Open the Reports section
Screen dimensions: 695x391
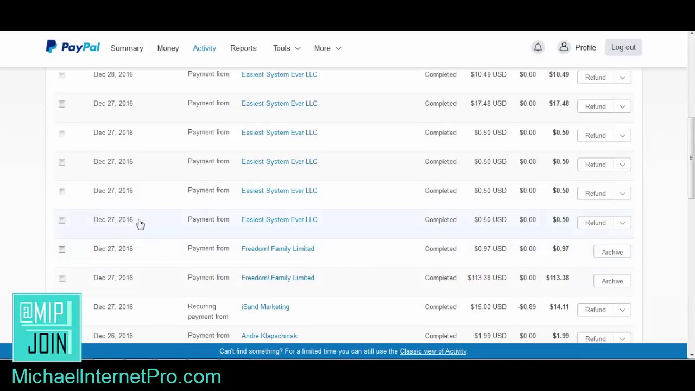point(243,48)
